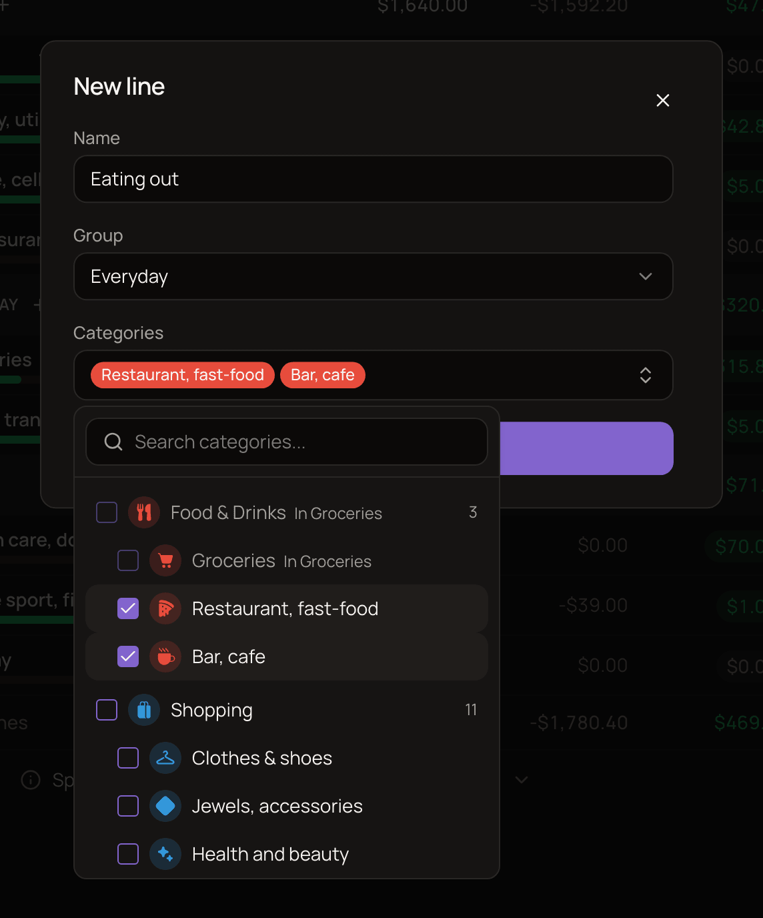
Task: Check the Health and beauty checkbox
Action: click(x=128, y=854)
